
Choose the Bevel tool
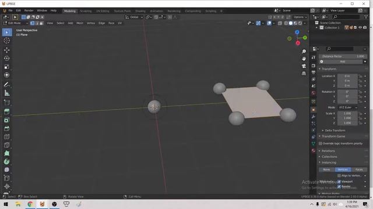7,128
